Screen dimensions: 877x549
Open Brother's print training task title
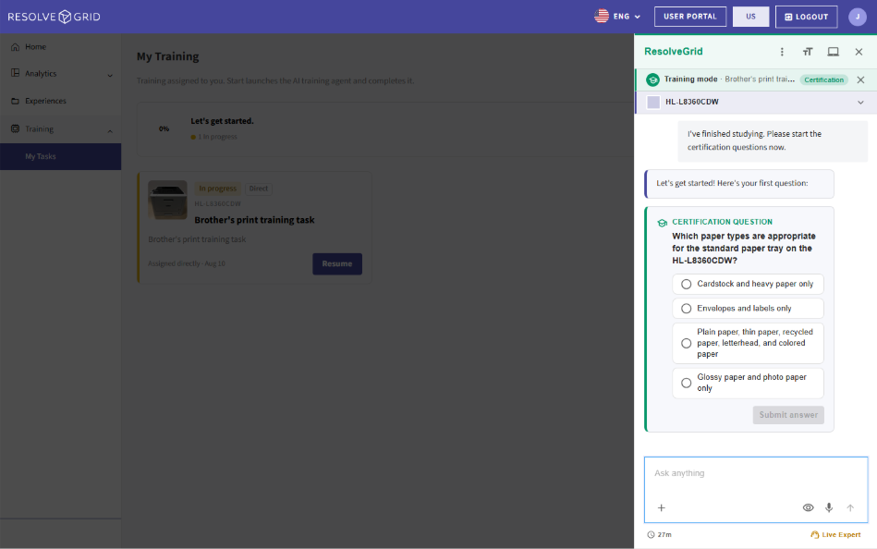point(254,220)
